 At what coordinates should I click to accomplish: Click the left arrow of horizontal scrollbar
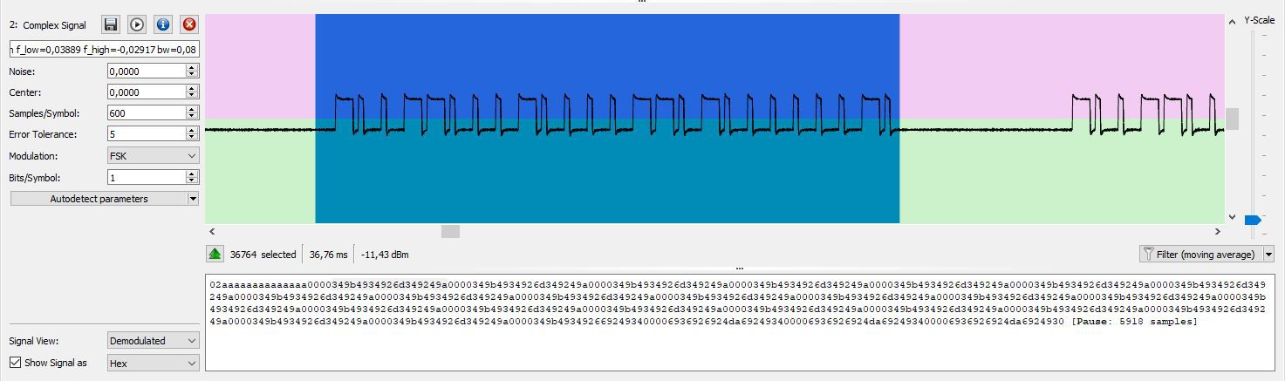coord(212,232)
